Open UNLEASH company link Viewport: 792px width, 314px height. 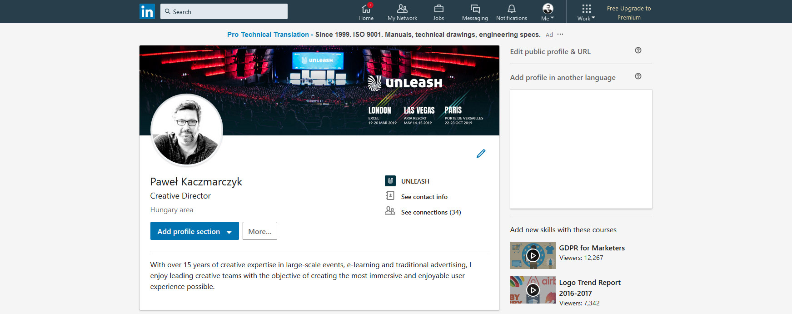[x=415, y=181]
